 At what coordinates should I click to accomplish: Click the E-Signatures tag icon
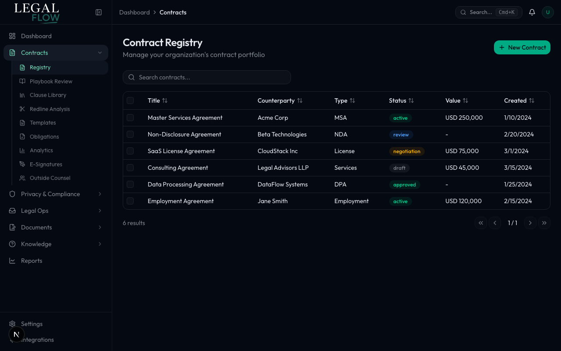[22, 164]
